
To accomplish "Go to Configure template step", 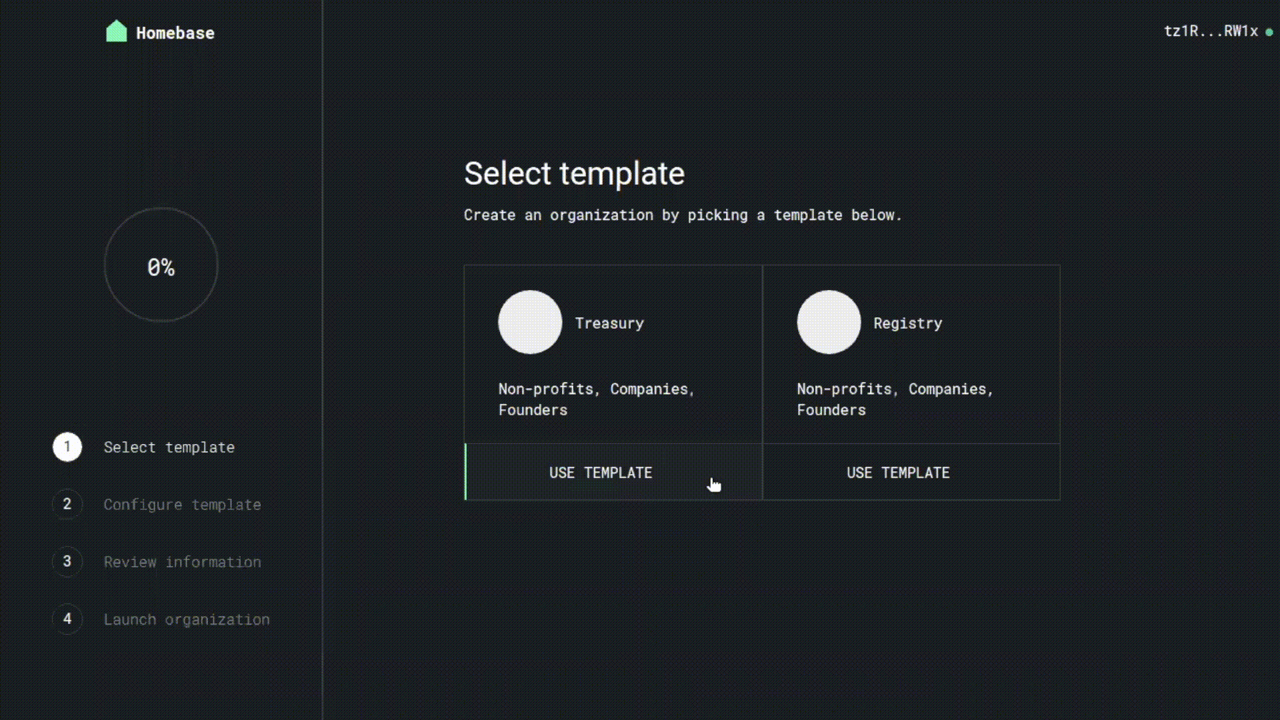I will click(x=182, y=505).
